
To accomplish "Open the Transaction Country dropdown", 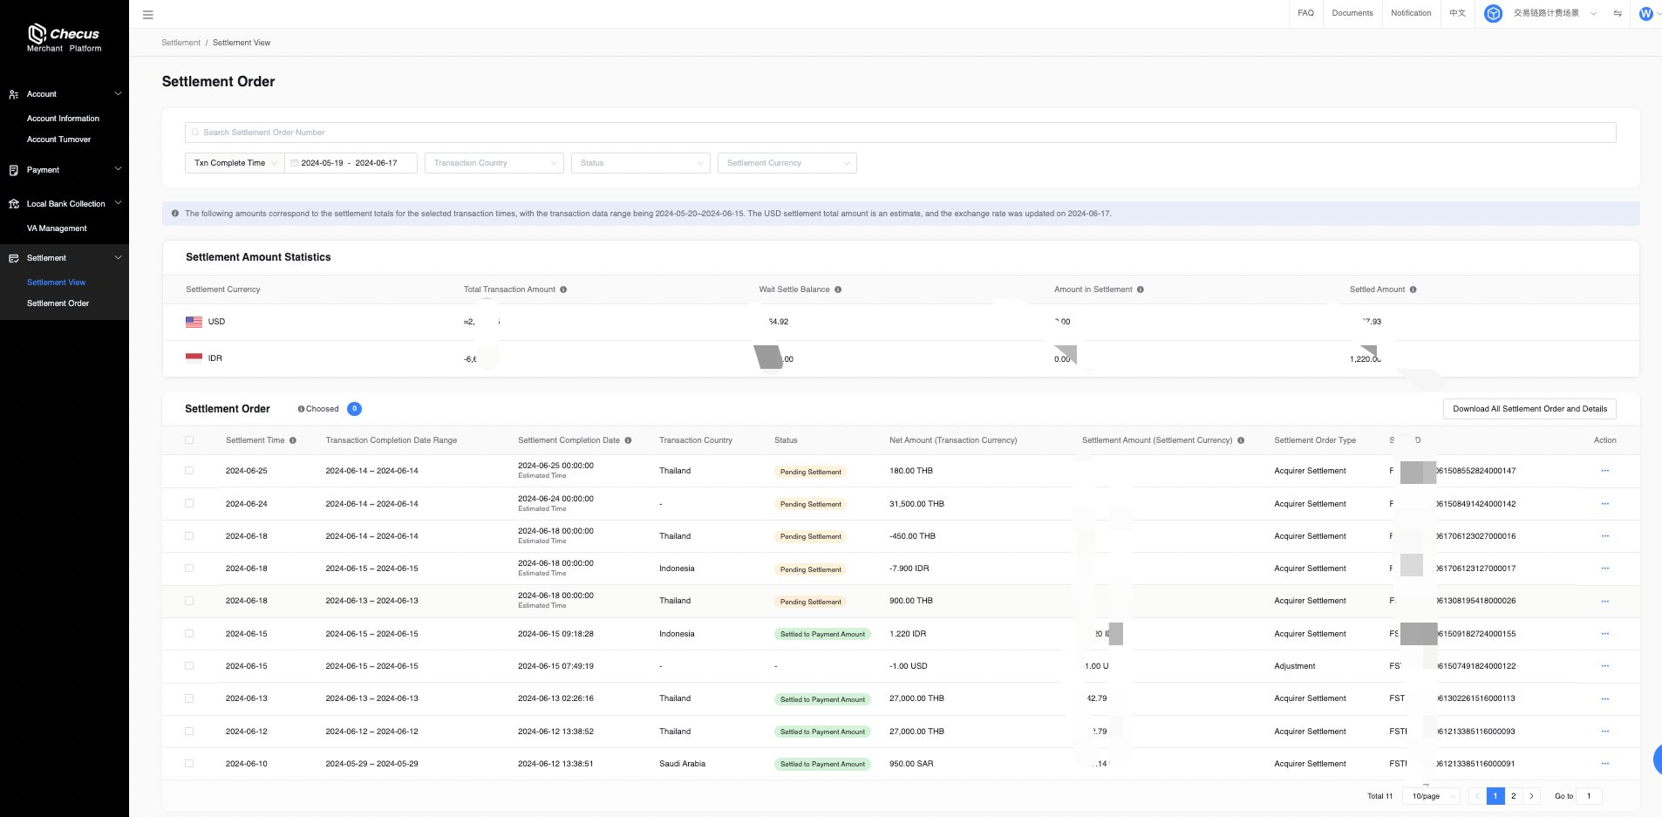I will (494, 163).
